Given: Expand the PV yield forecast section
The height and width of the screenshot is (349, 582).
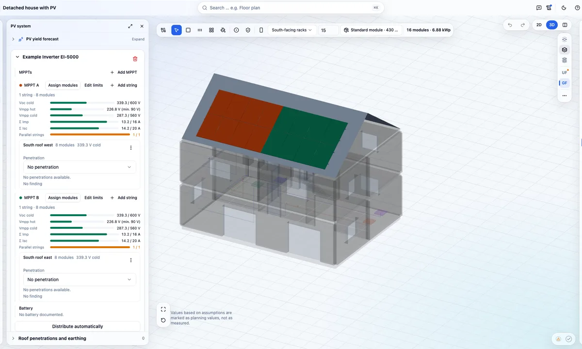Looking at the screenshot, I should pos(13,39).
